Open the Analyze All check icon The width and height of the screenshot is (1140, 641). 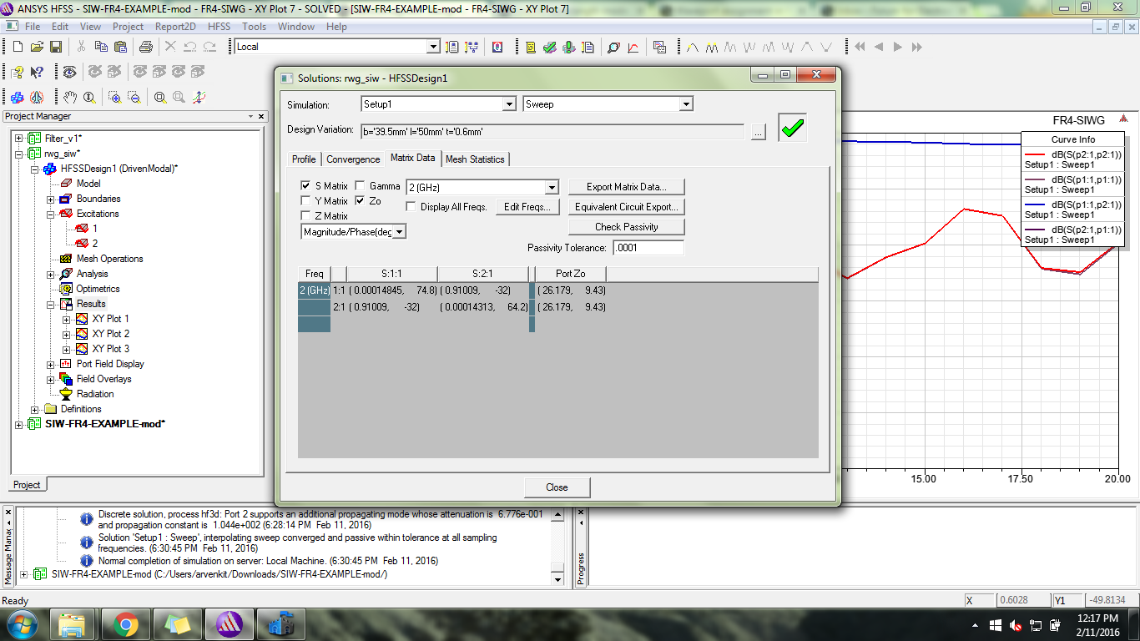549,48
